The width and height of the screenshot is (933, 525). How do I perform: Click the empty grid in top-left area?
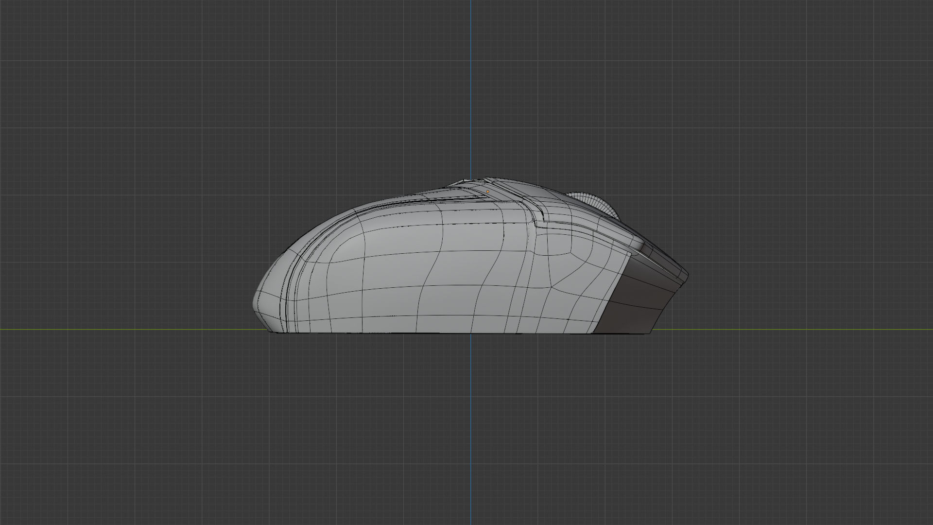pyautogui.click(x=121, y=97)
